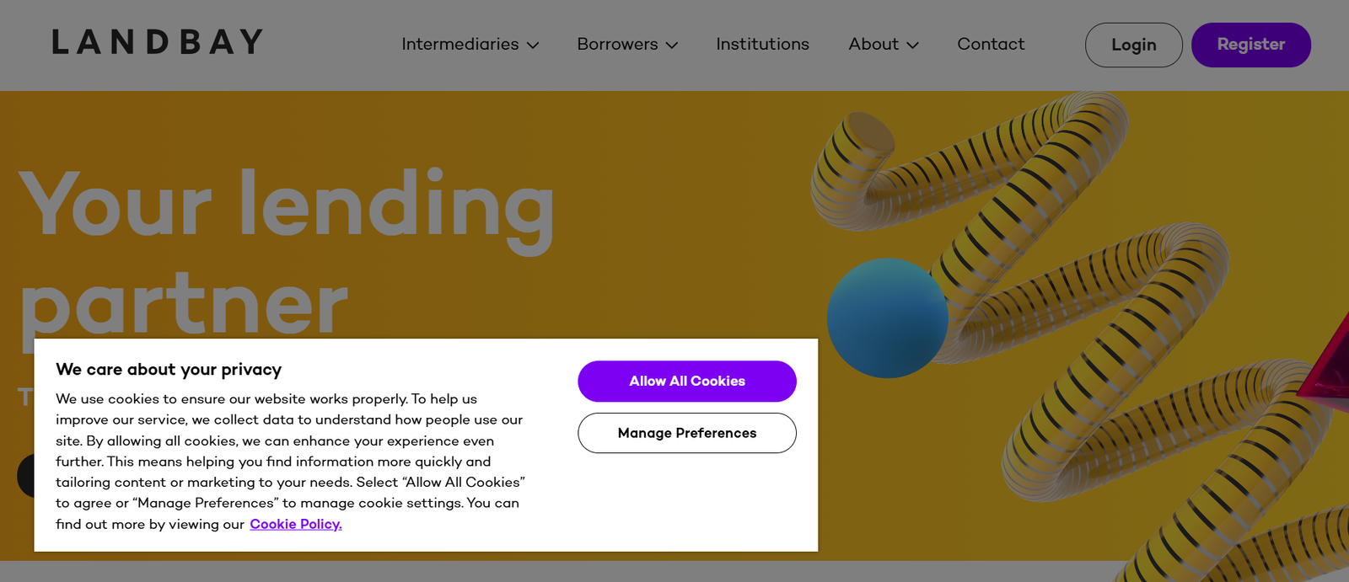Accept with Allow All Cookies

point(687,382)
